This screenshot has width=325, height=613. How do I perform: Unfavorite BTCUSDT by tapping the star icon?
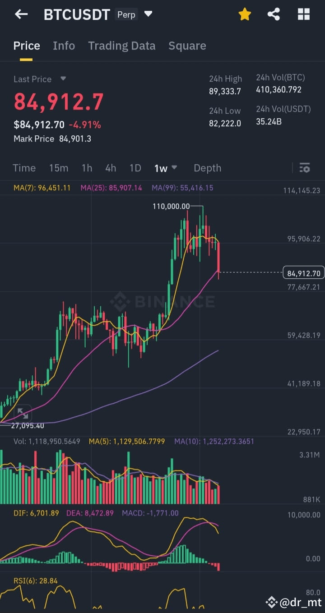(244, 14)
